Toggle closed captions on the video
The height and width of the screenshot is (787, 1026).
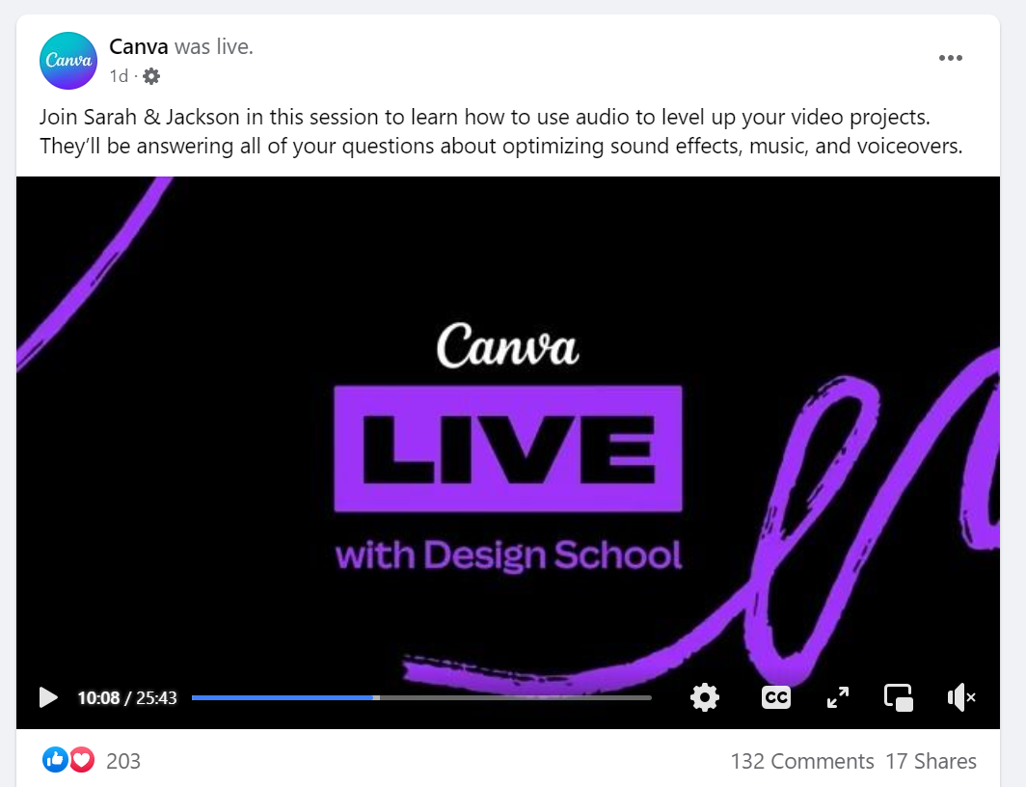click(776, 697)
